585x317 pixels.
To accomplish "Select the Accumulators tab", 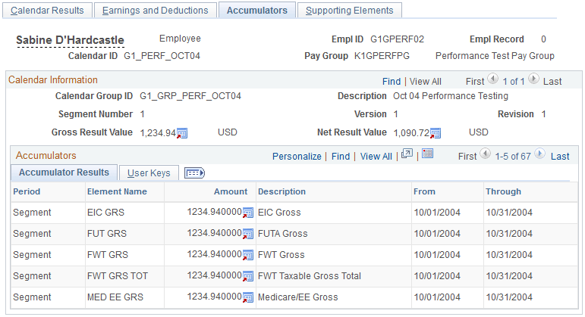I will click(257, 11).
